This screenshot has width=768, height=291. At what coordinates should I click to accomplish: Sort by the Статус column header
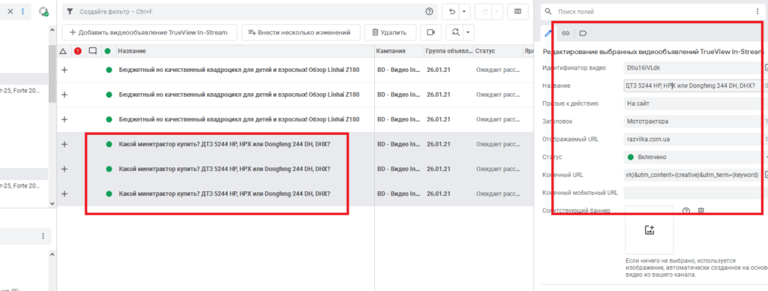click(485, 51)
